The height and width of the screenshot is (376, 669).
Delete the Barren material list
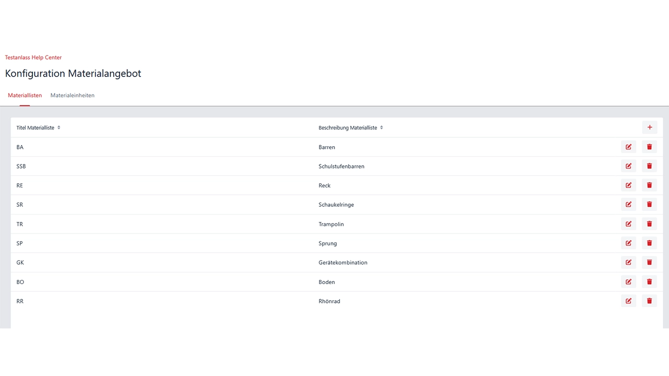pyautogui.click(x=649, y=147)
